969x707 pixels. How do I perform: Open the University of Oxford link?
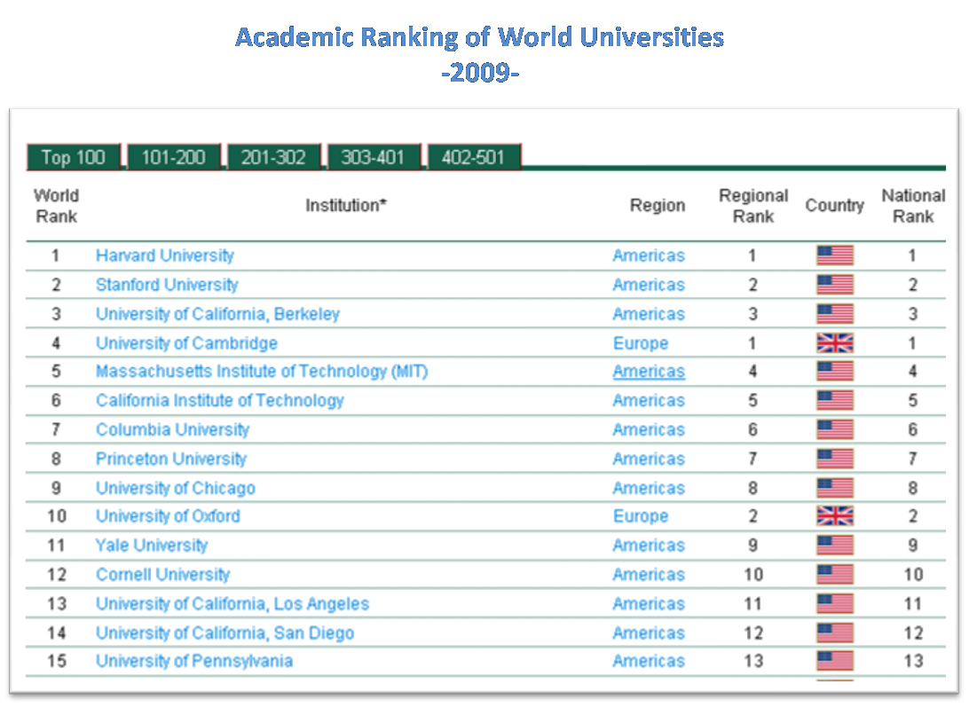(x=168, y=516)
